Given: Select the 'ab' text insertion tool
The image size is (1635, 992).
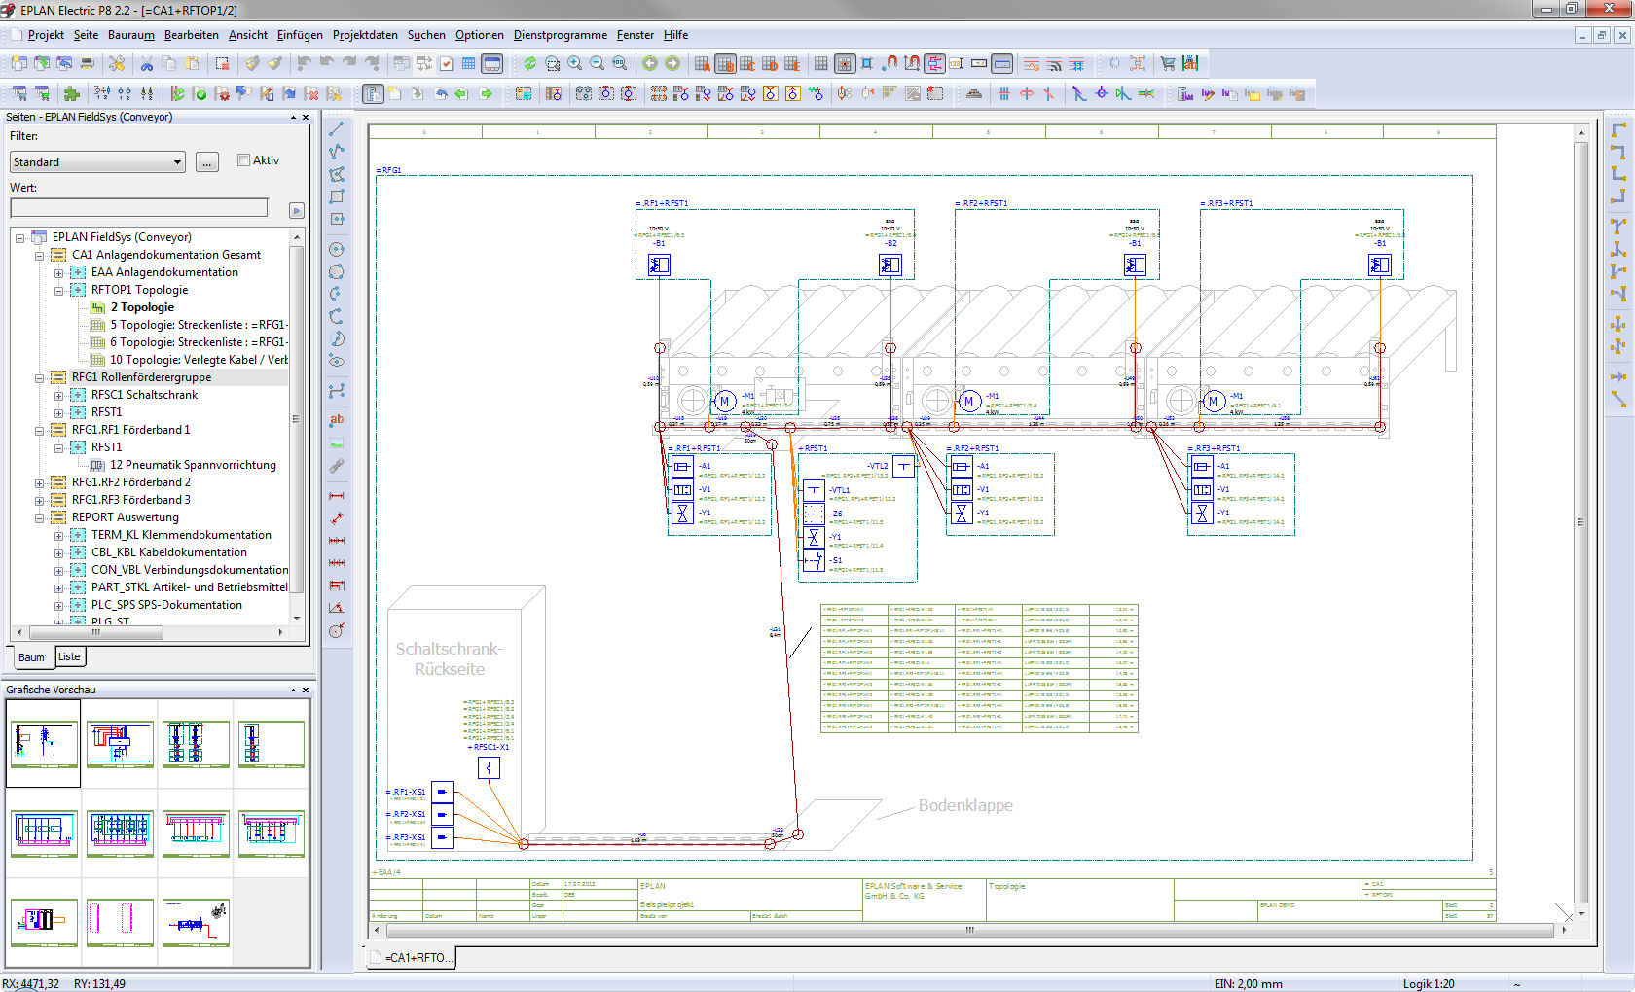Looking at the screenshot, I should [337, 420].
